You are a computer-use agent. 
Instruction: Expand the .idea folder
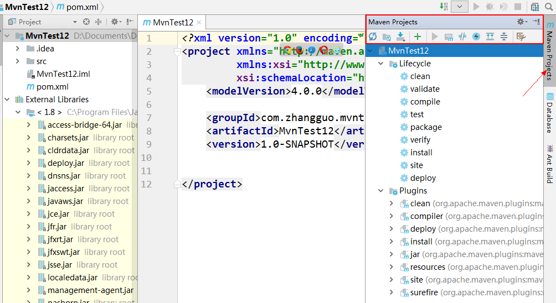(18, 49)
